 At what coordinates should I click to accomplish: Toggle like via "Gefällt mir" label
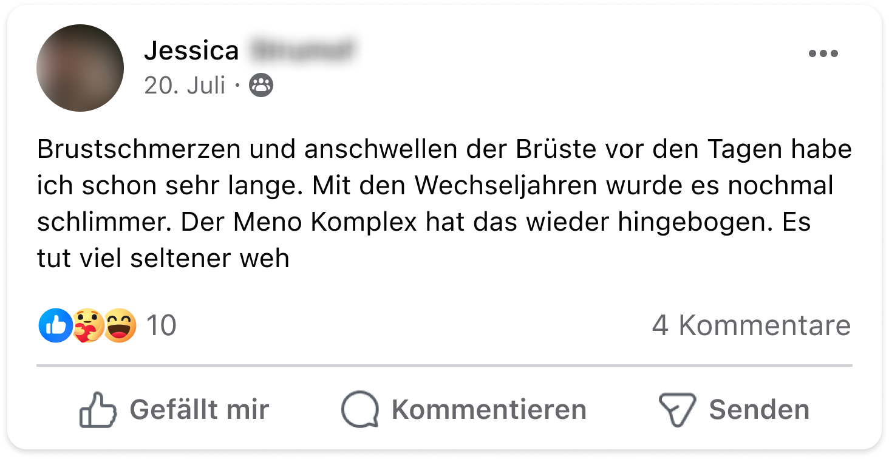tap(199, 409)
